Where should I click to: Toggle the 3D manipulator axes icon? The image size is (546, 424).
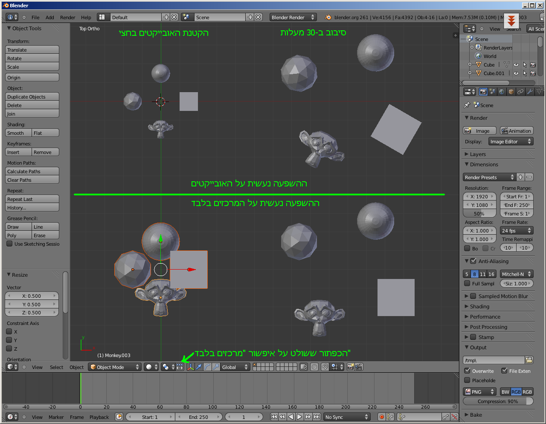point(190,367)
